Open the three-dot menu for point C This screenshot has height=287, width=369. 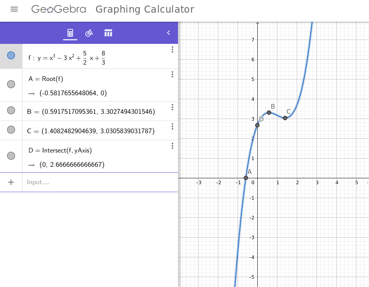coord(172,127)
